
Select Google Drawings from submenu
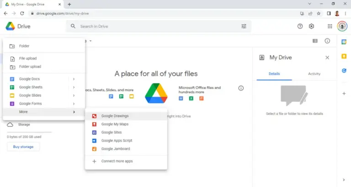tap(126, 116)
